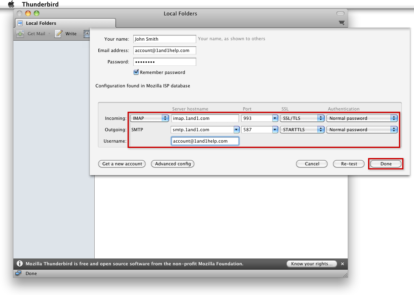Screen dimensions: 414x295
Task: Click the Write toolbar label
Action: (x=71, y=34)
